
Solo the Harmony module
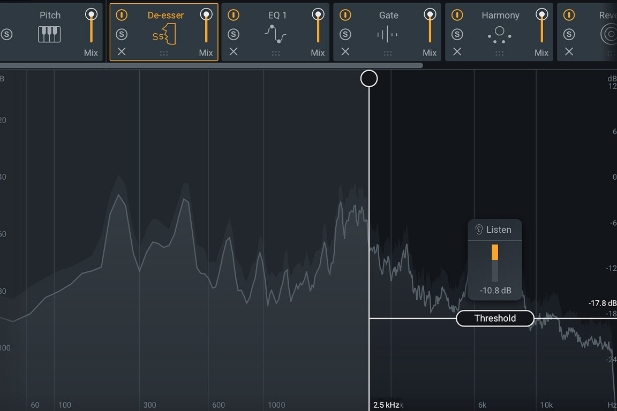(x=457, y=34)
